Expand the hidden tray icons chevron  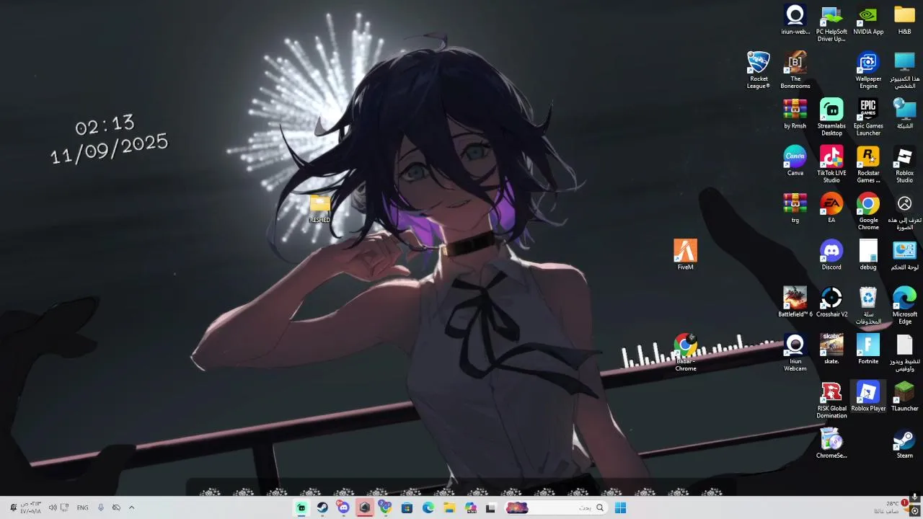tap(131, 507)
